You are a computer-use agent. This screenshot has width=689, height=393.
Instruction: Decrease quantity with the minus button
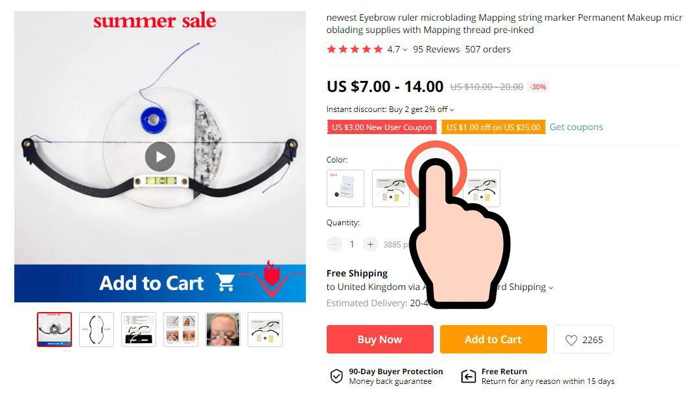pos(334,244)
